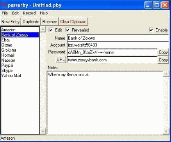The height and width of the screenshot is (142, 171).
Task: Close the passerby window
Action: click(165, 5)
